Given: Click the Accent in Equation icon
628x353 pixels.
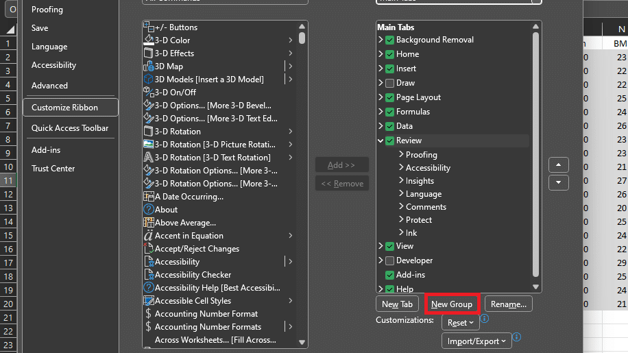Looking at the screenshot, I should [x=149, y=236].
